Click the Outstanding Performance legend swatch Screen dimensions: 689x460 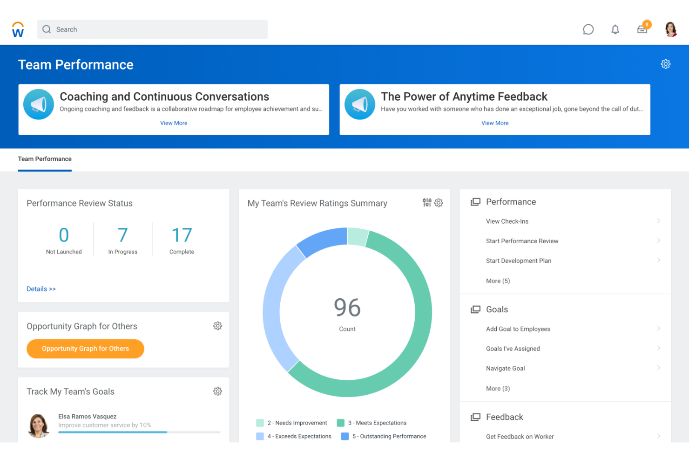(x=345, y=436)
